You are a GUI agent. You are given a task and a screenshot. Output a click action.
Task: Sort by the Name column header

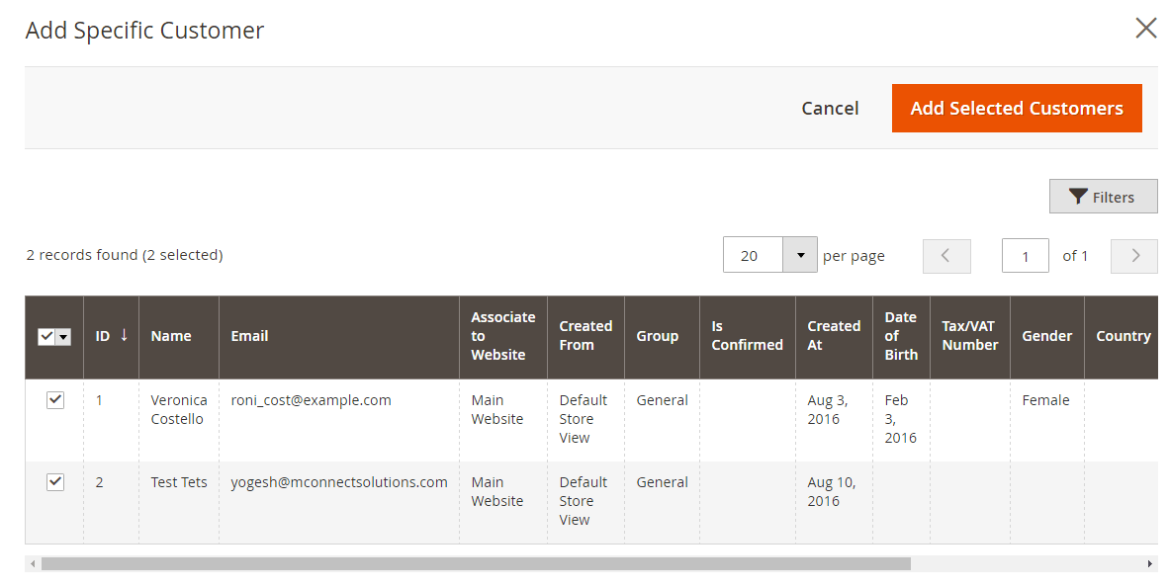coord(171,336)
